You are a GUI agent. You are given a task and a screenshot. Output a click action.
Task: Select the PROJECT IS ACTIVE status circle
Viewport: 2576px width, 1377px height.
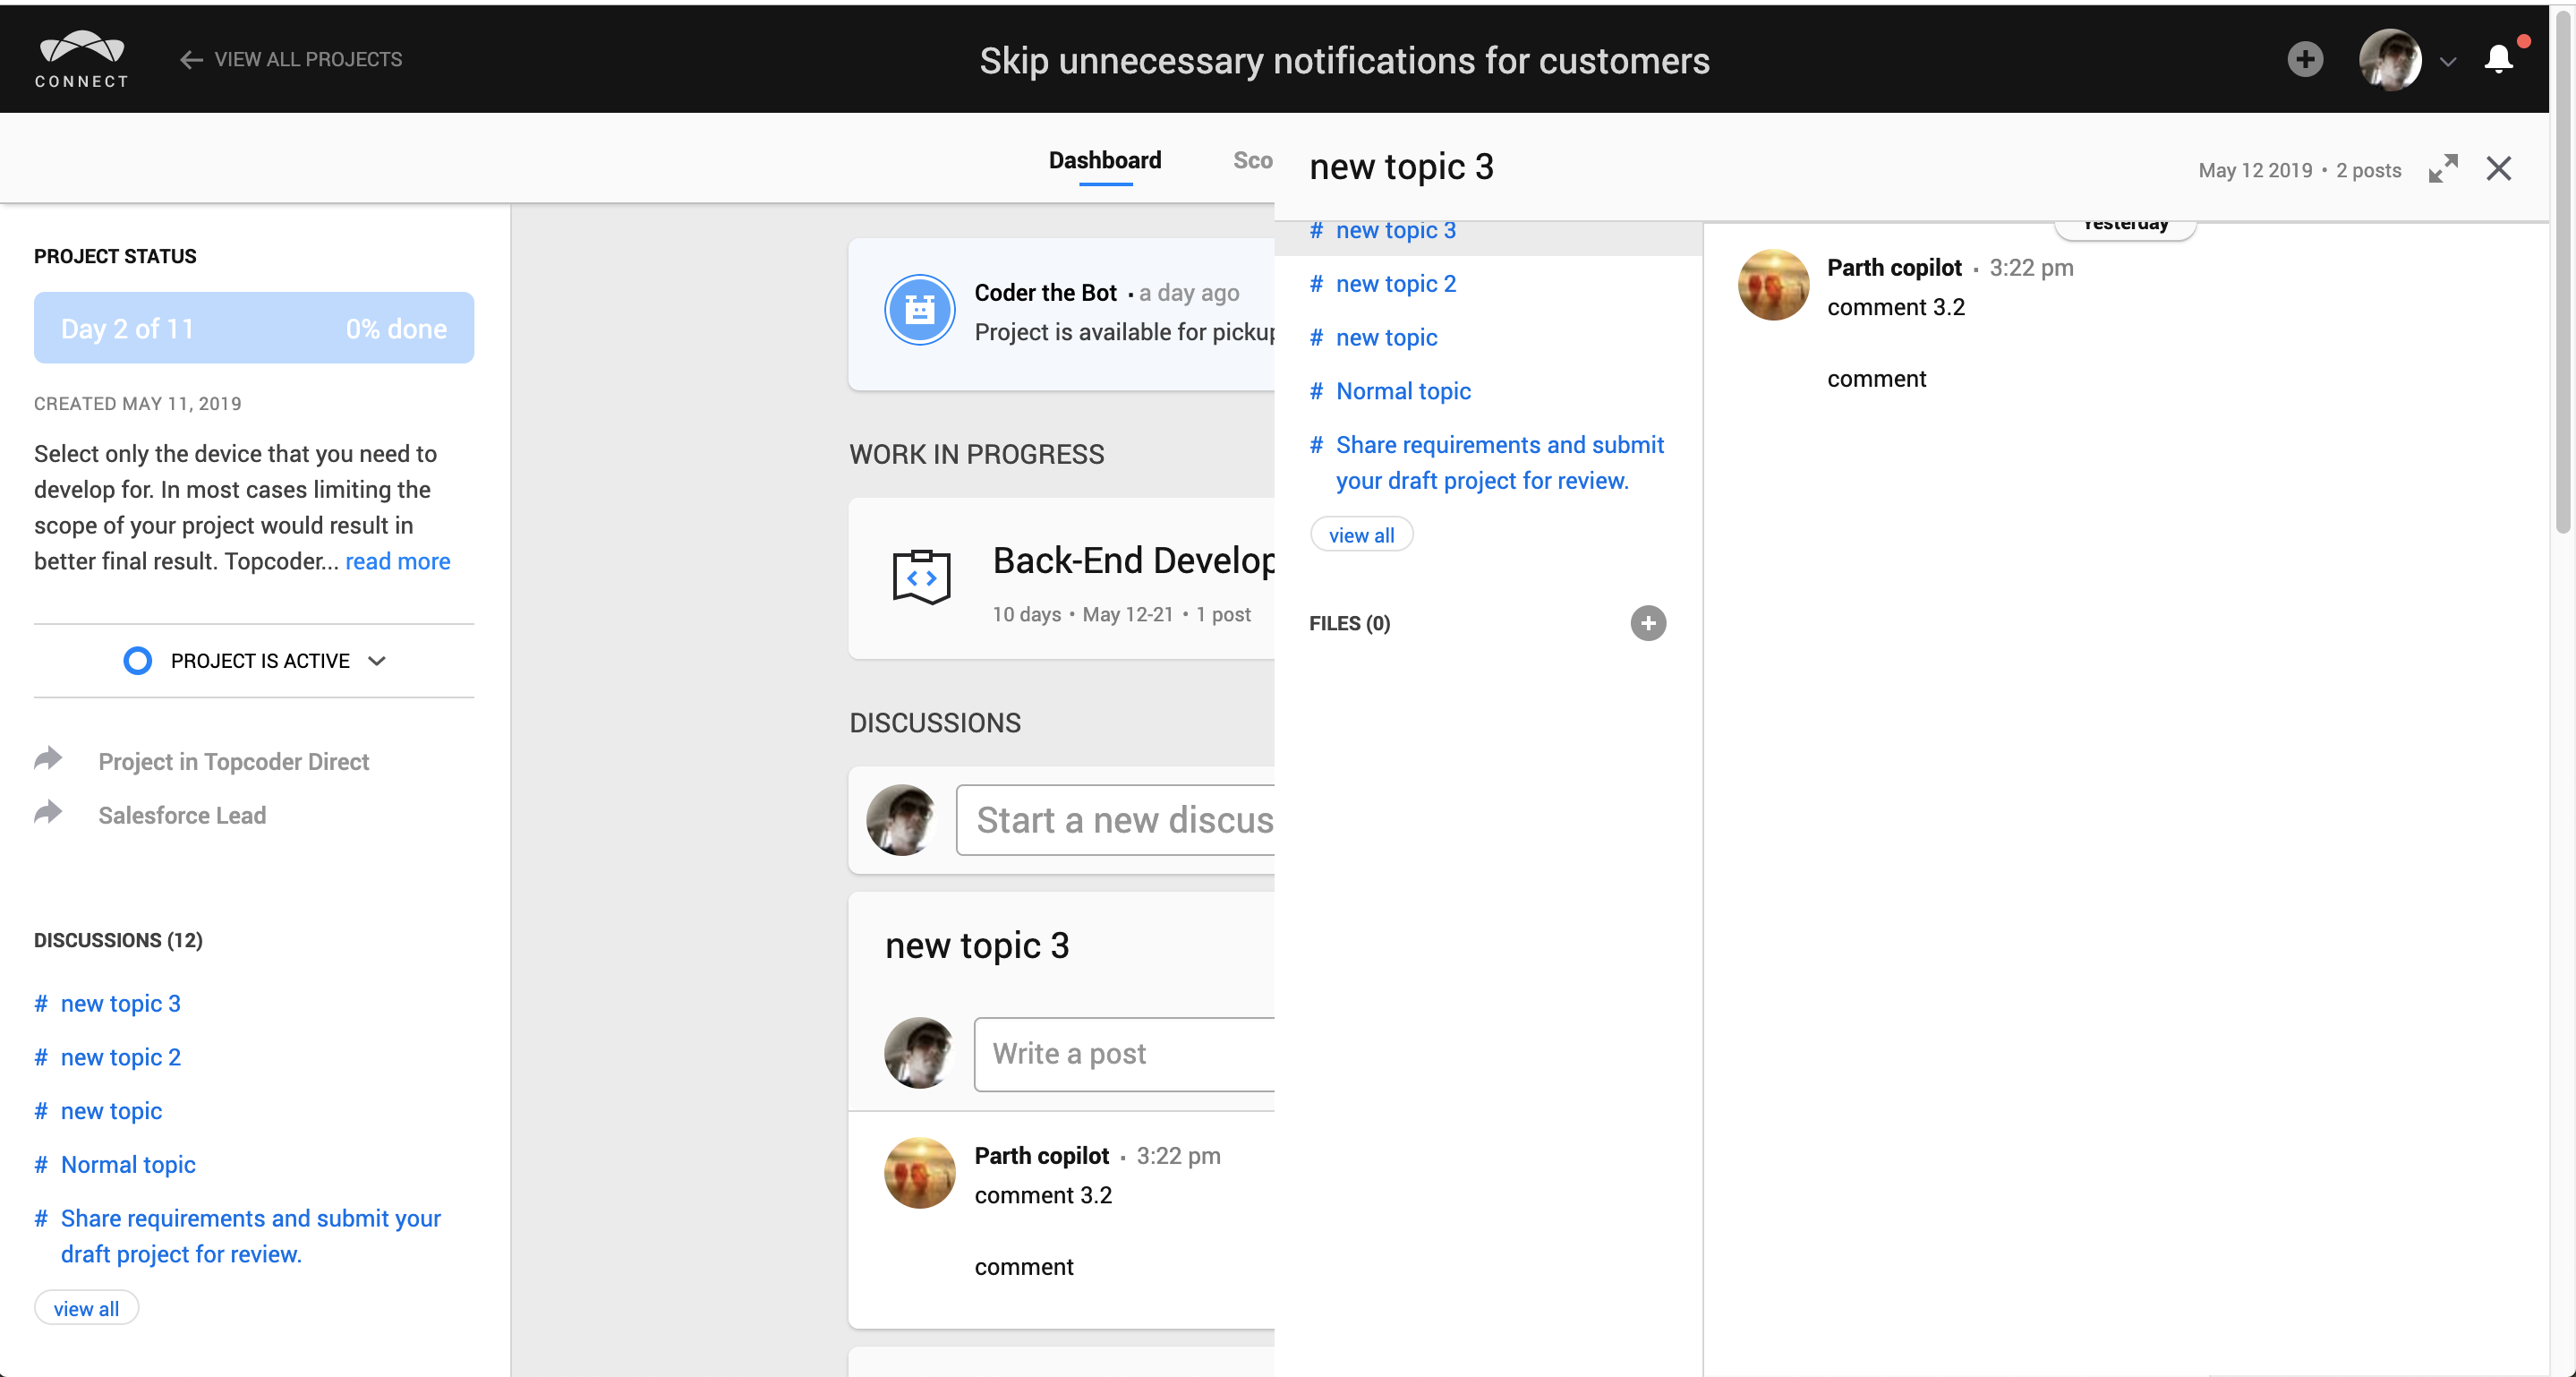[137, 660]
